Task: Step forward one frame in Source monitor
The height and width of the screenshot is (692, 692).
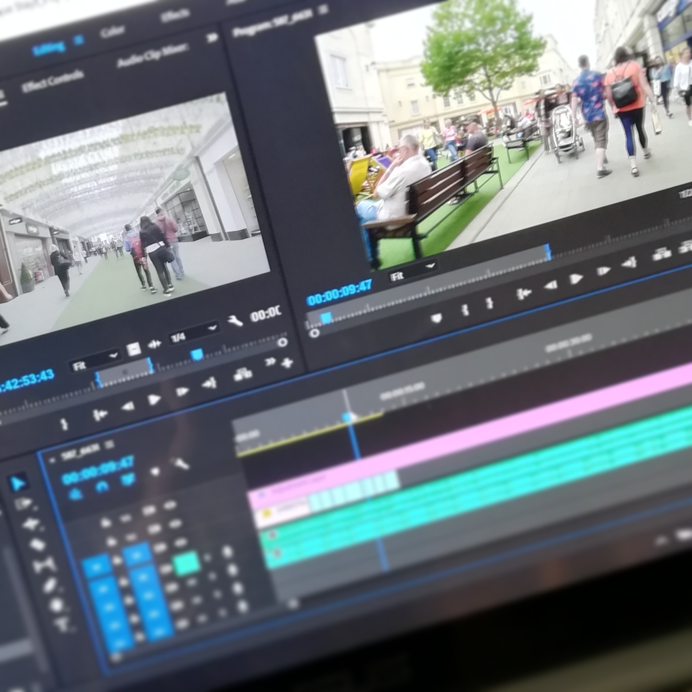Action: coord(182,392)
